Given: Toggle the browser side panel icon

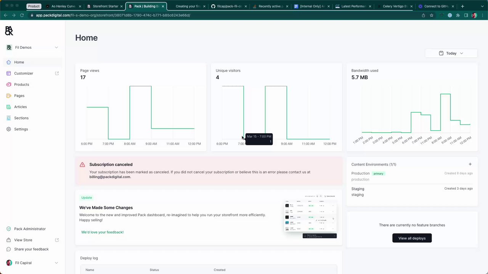Looking at the screenshot, I should (466, 15).
